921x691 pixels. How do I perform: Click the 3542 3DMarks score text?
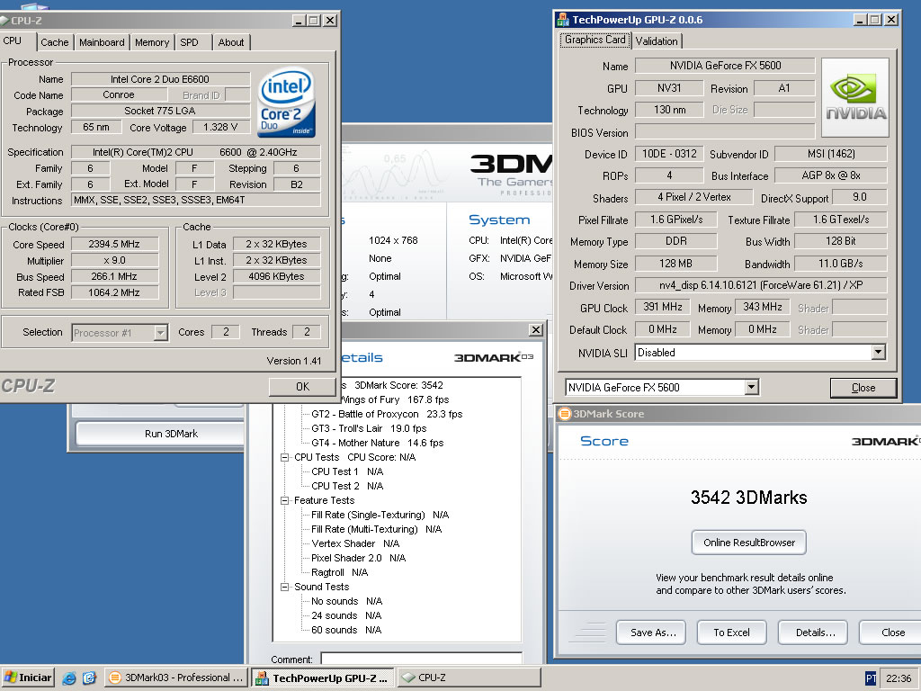(x=748, y=498)
